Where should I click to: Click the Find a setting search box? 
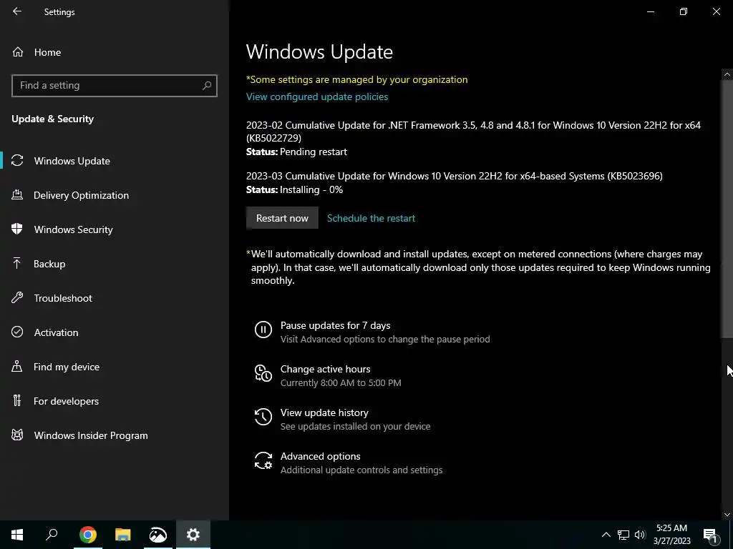pyautogui.click(x=115, y=86)
